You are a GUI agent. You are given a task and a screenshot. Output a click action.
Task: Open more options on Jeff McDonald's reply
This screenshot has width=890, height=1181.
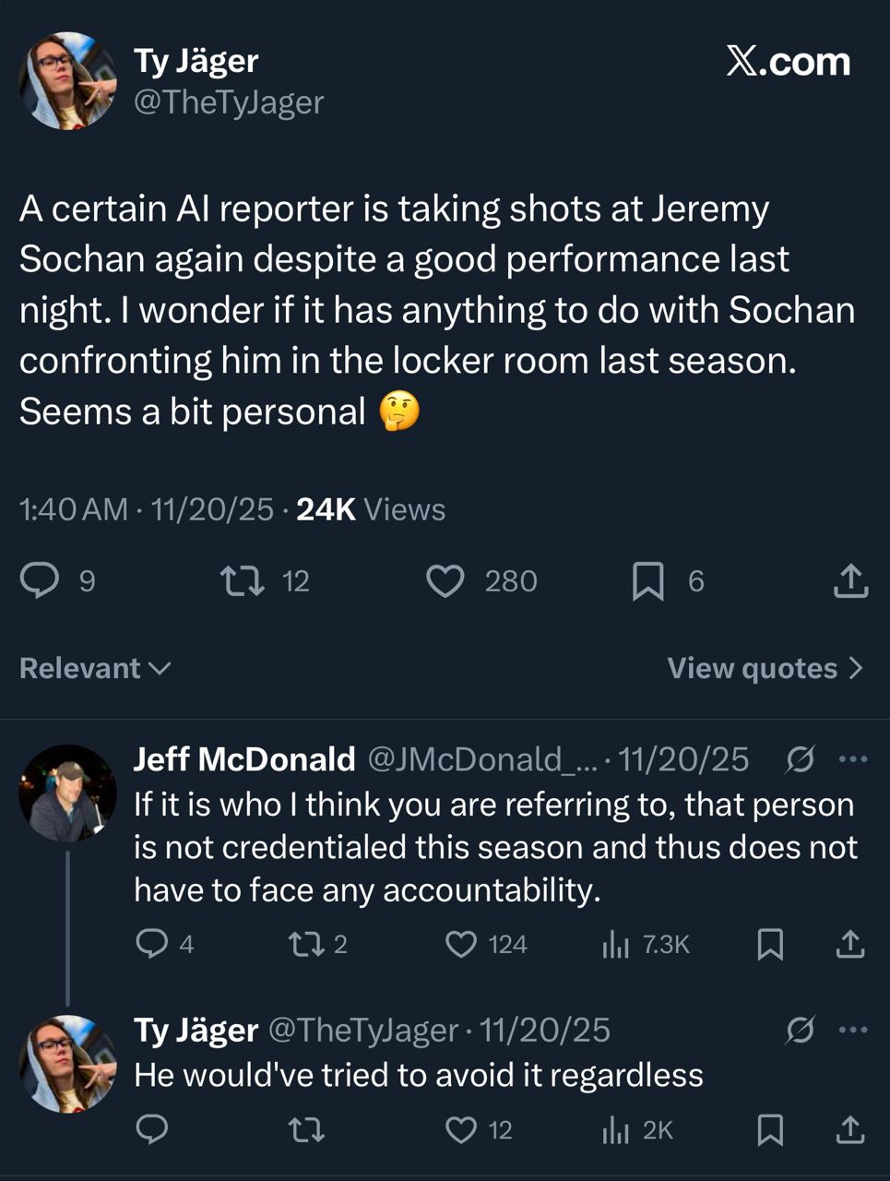coord(852,759)
